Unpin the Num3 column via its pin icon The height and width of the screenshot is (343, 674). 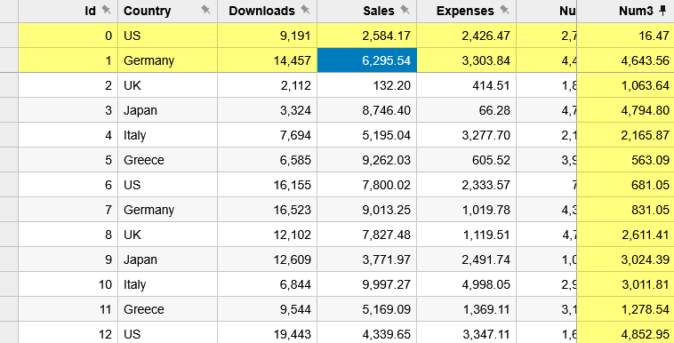[x=663, y=11]
